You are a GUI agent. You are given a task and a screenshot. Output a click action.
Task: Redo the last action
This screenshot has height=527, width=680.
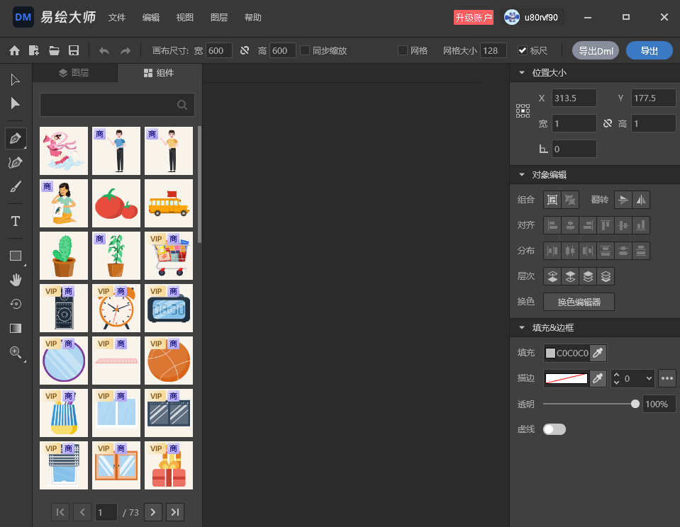click(126, 51)
